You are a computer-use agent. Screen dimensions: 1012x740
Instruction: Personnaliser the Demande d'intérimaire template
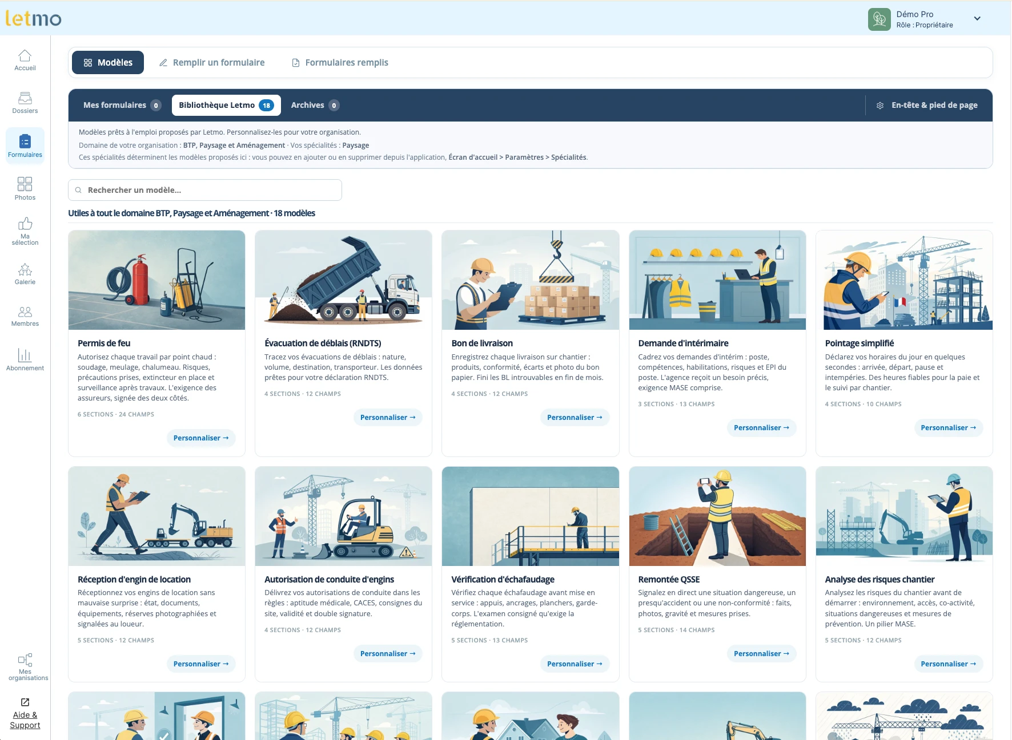[x=761, y=428]
